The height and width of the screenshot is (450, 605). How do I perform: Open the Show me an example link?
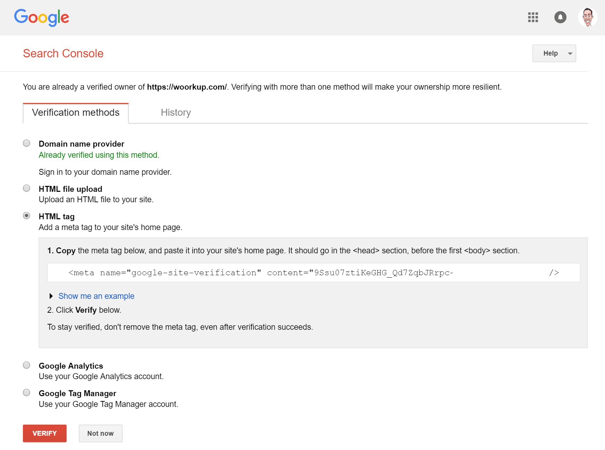(x=96, y=296)
